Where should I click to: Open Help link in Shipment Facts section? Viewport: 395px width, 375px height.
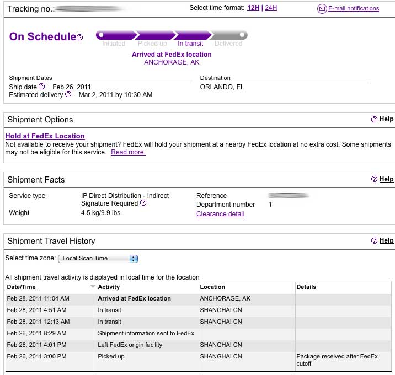(386, 179)
